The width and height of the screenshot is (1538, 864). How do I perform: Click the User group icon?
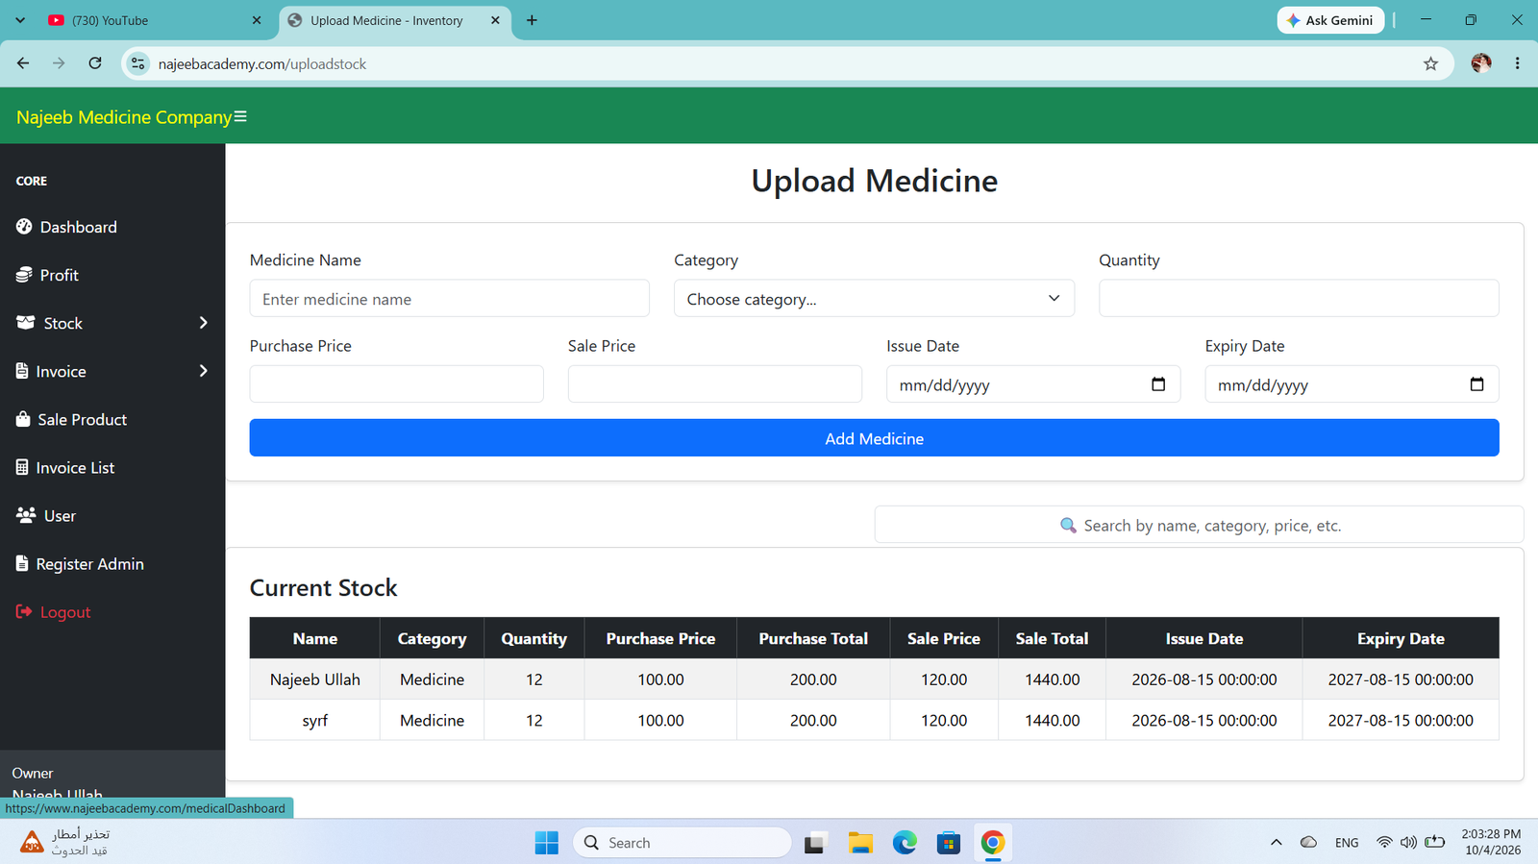[x=26, y=515]
